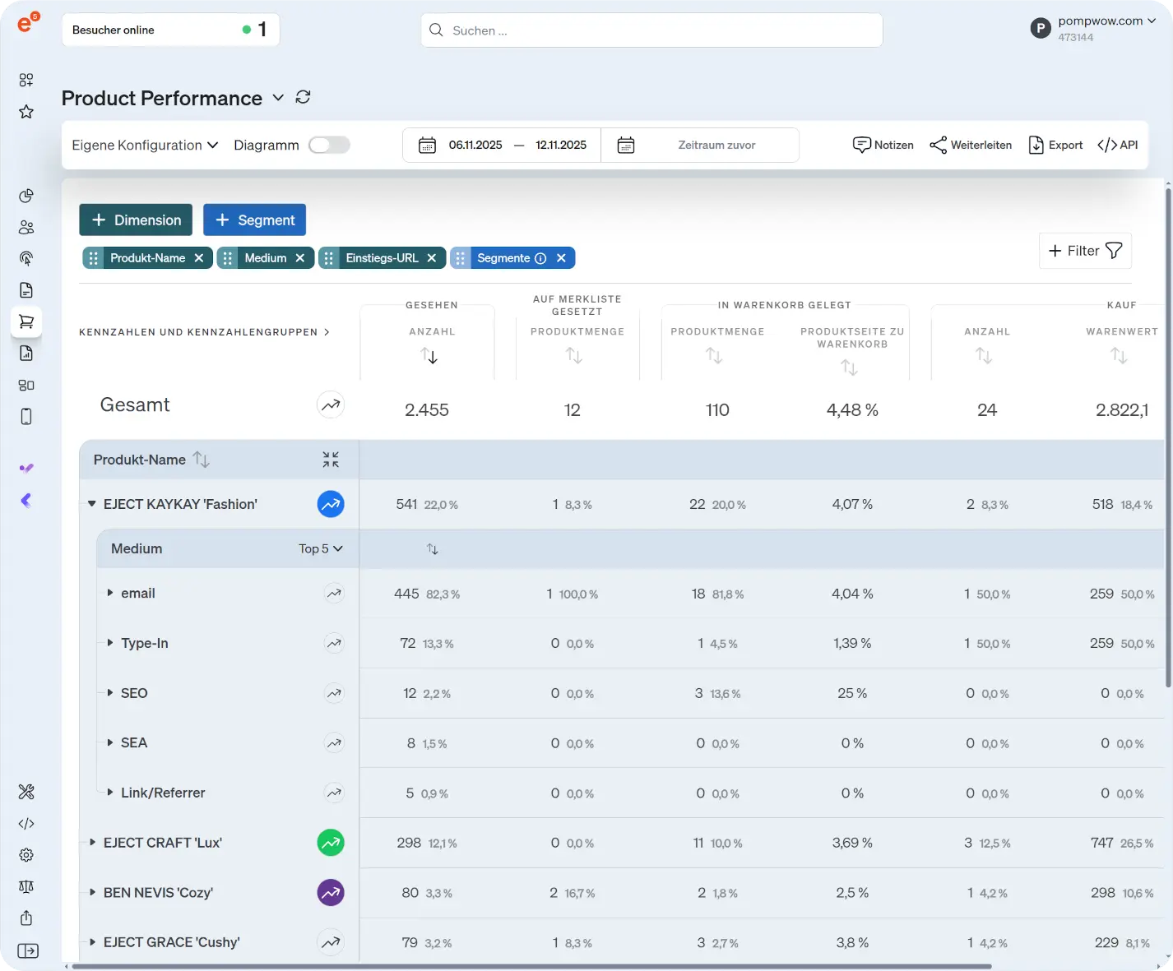Toggle sorting on the KAUF Warenwert column

coord(1119,355)
